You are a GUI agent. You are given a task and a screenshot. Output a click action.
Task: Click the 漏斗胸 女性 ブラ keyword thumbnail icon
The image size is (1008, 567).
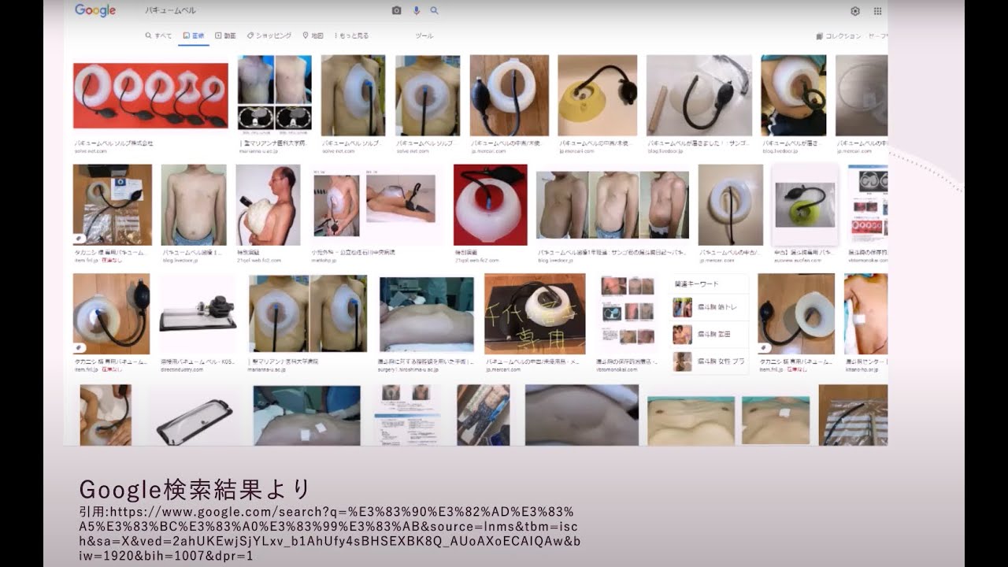(682, 361)
